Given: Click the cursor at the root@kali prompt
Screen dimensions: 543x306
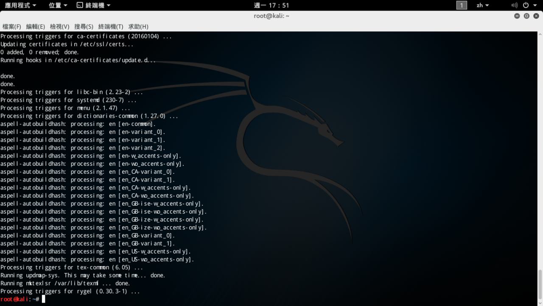Looking at the screenshot, I should [x=43, y=299].
